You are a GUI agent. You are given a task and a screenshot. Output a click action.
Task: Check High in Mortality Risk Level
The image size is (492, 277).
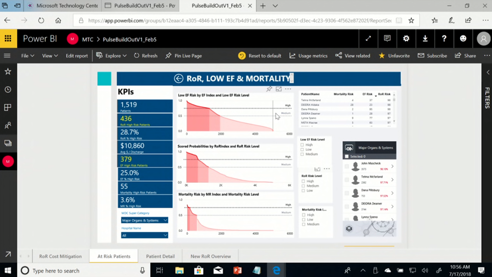(304, 215)
